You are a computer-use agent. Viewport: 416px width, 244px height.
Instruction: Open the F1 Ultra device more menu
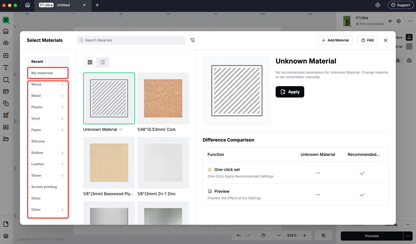[x=410, y=21]
